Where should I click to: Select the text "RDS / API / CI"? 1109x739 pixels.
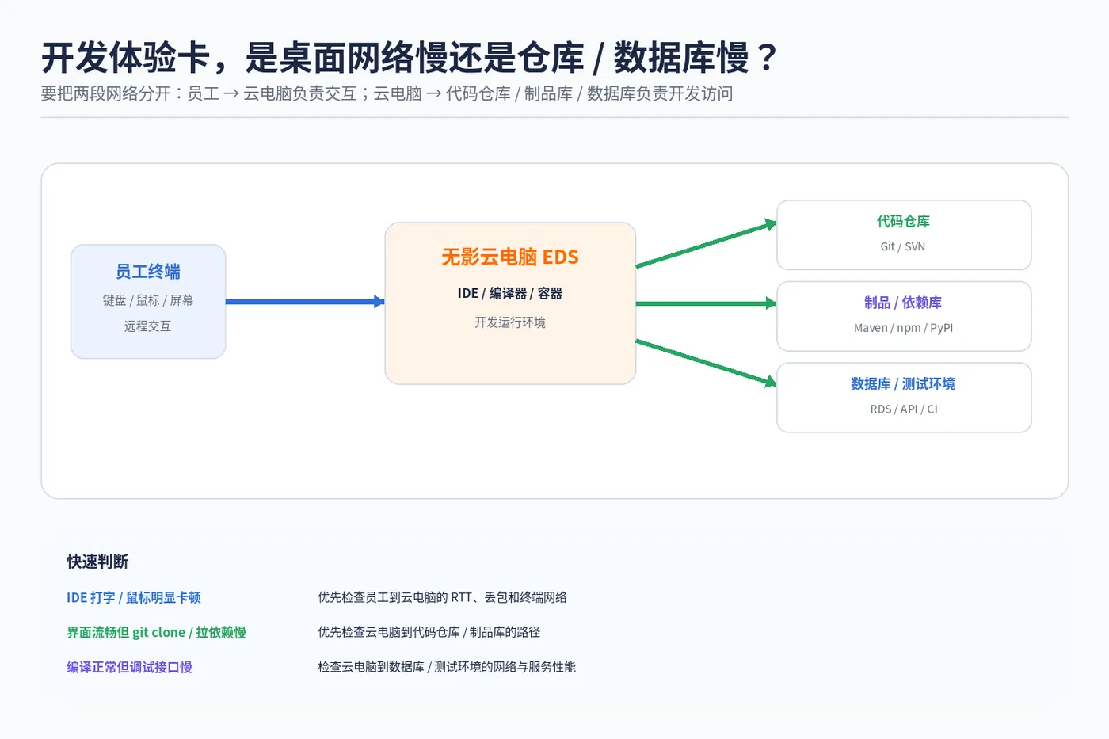[904, 409]
